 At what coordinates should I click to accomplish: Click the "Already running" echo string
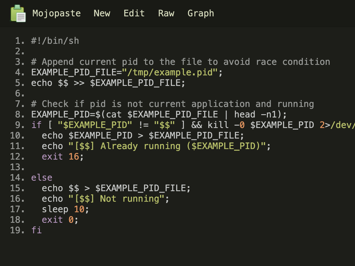coord(167,146)
